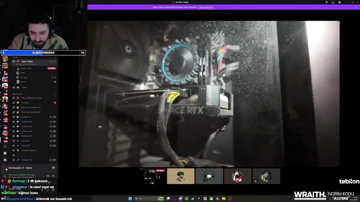Toggle noise suppression waveform icon
Viewport: 360px width, 202px height.
pos(48,176)
